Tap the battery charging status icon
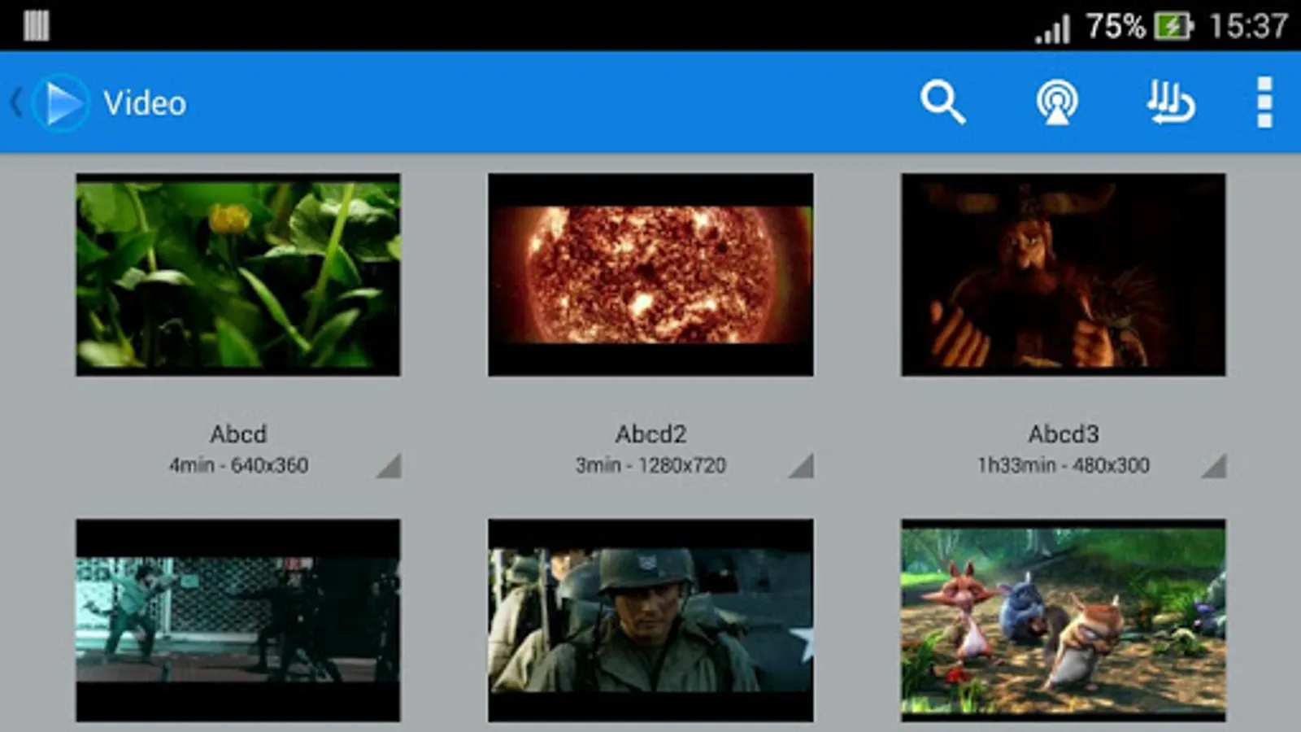This screenshot has height=732, width=1301. (1173, 26)
